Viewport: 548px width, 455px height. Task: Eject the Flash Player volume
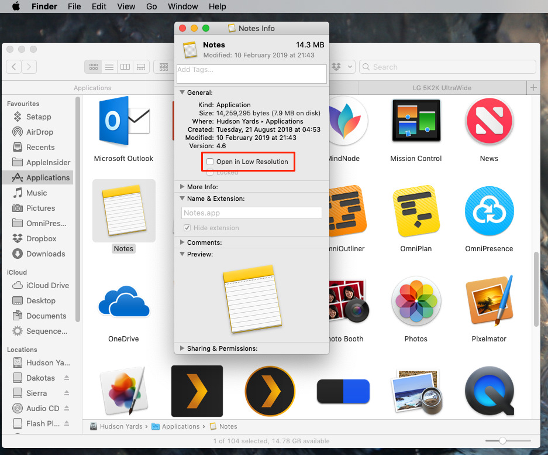tap(67, 423)
